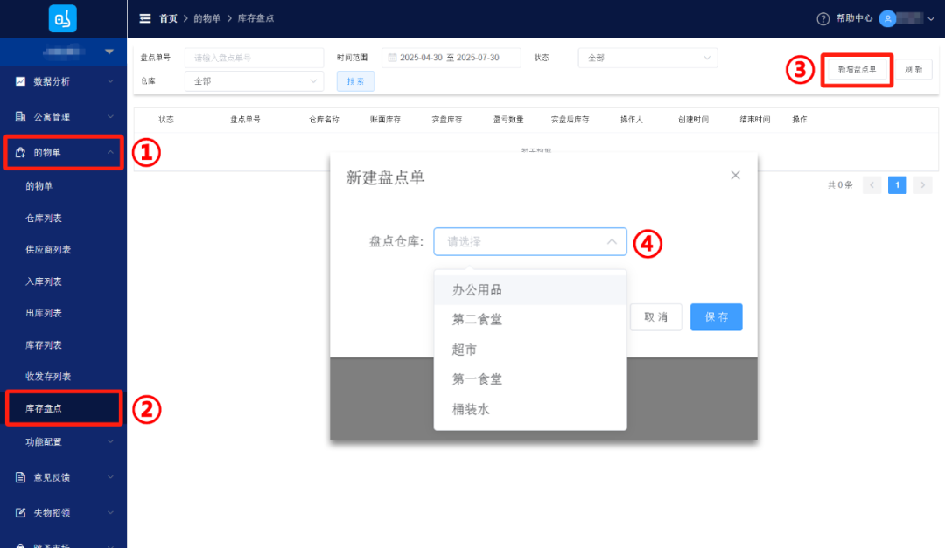Click the 的物单 clipboard icon in sidebar
The image size is (945, 548).
click(21, 152)
